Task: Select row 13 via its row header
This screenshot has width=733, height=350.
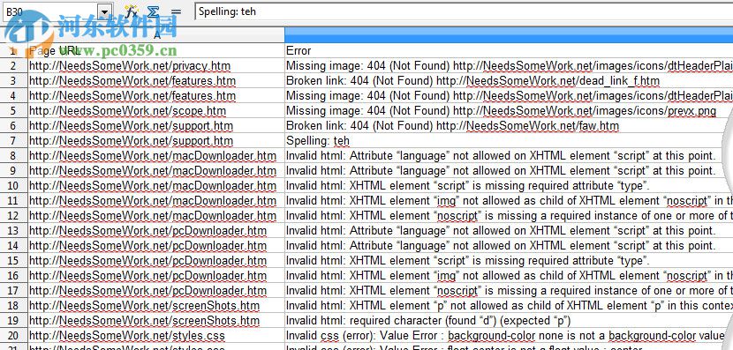Action: [13, 230]
